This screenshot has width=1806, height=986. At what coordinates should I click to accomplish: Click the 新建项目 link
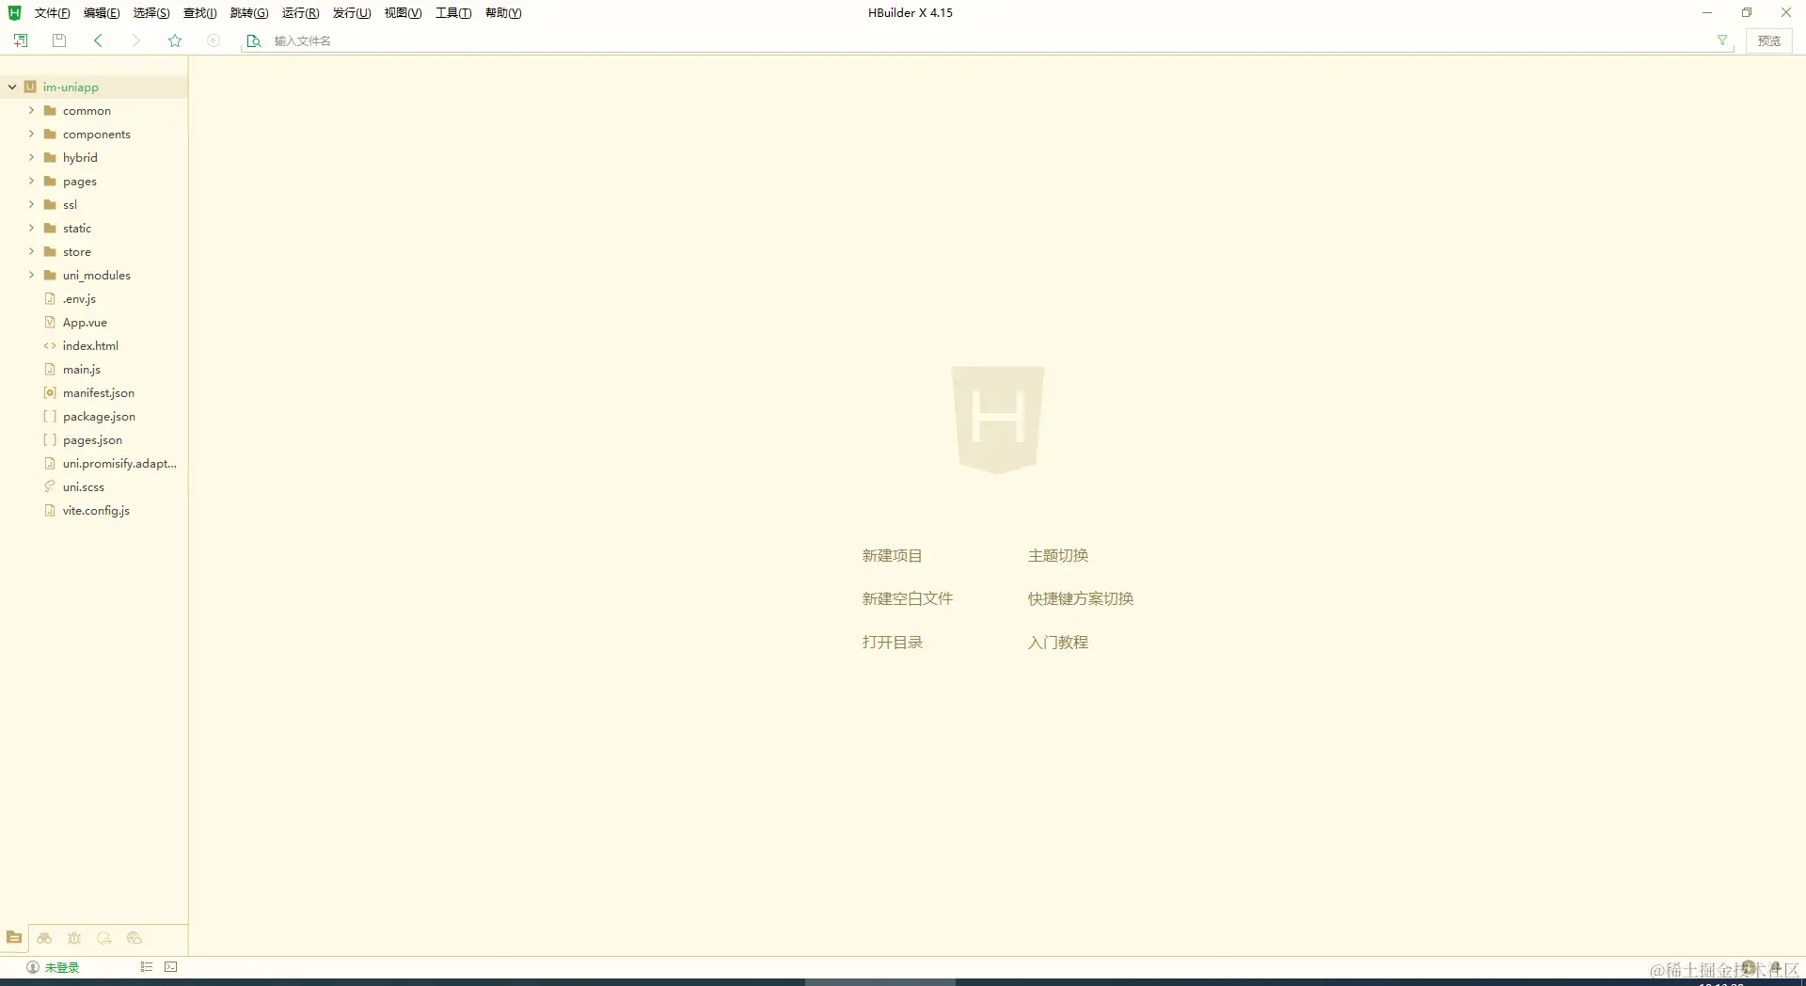pos(892,556)
